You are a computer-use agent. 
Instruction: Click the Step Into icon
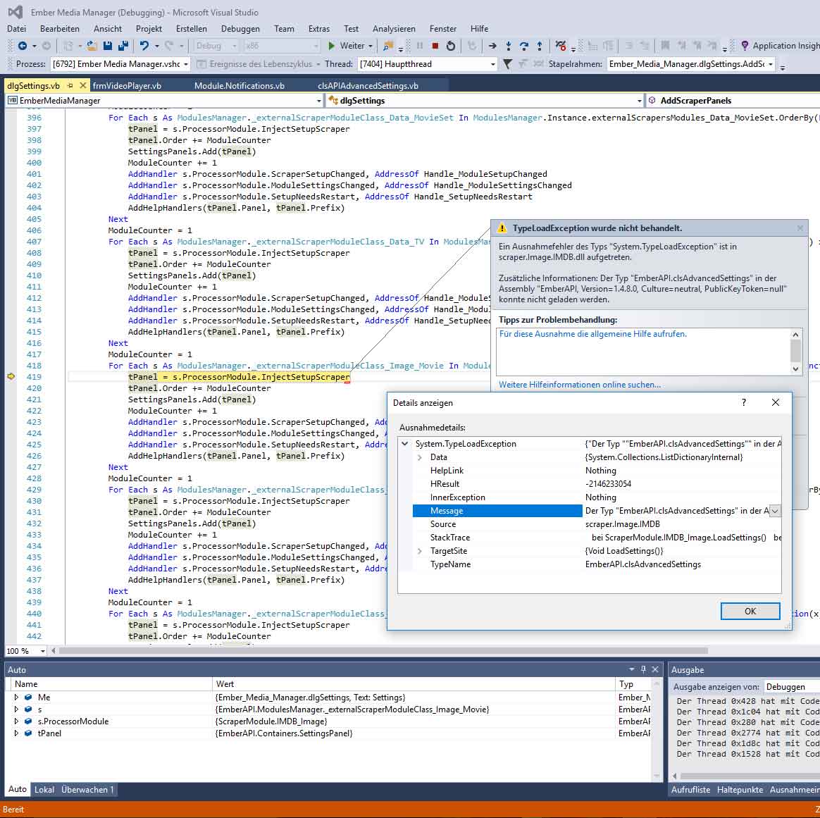coord(509,46)
